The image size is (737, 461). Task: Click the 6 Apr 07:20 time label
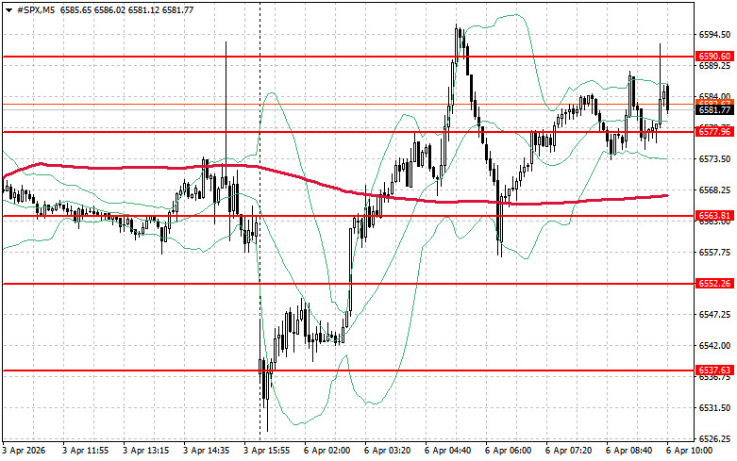tap(569, 452)
